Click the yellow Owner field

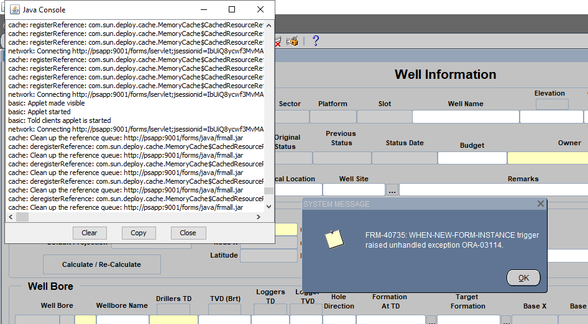548,158
